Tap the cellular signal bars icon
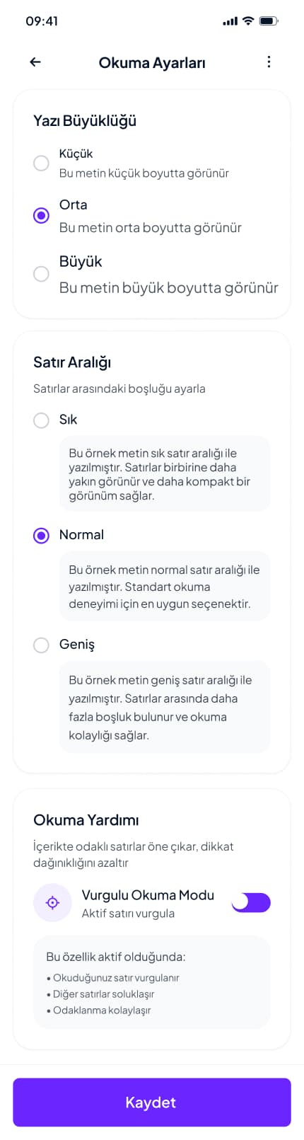Screen dimensions: 304x1140 (x=230, y=21)
